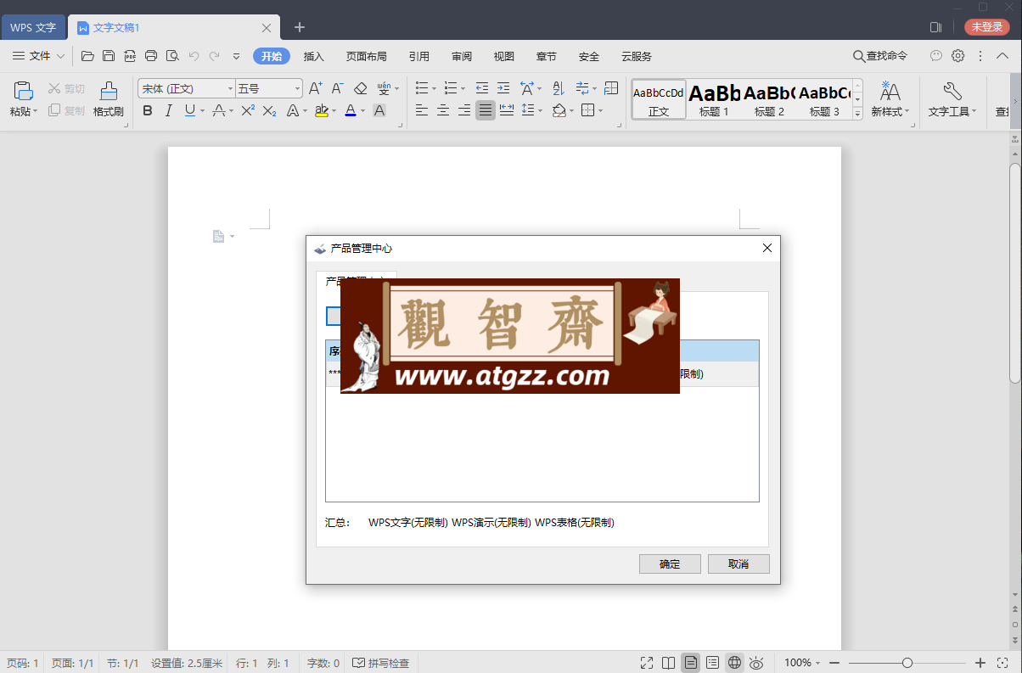Open the text highlight color tool
The width and height of the screenshot is (1022, 673).
[x=321, y=110]
